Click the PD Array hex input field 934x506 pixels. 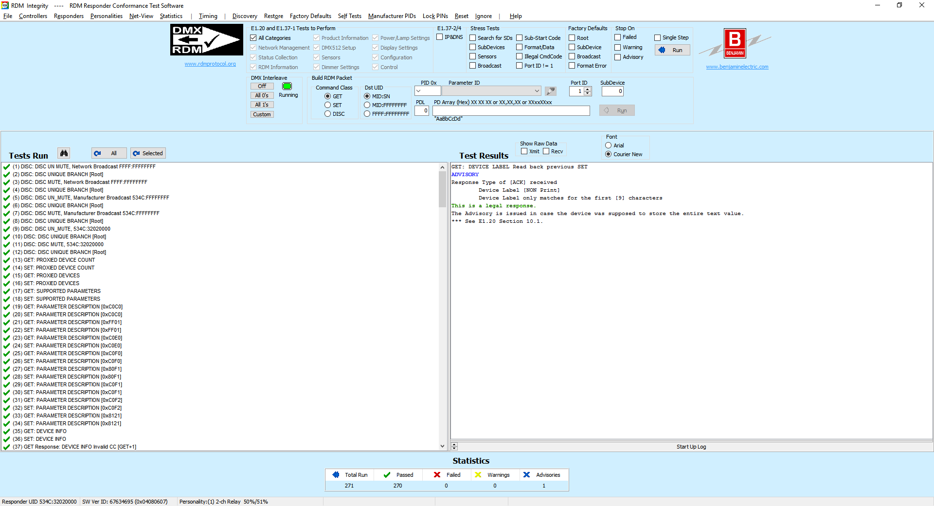click(x=511, y=111)
